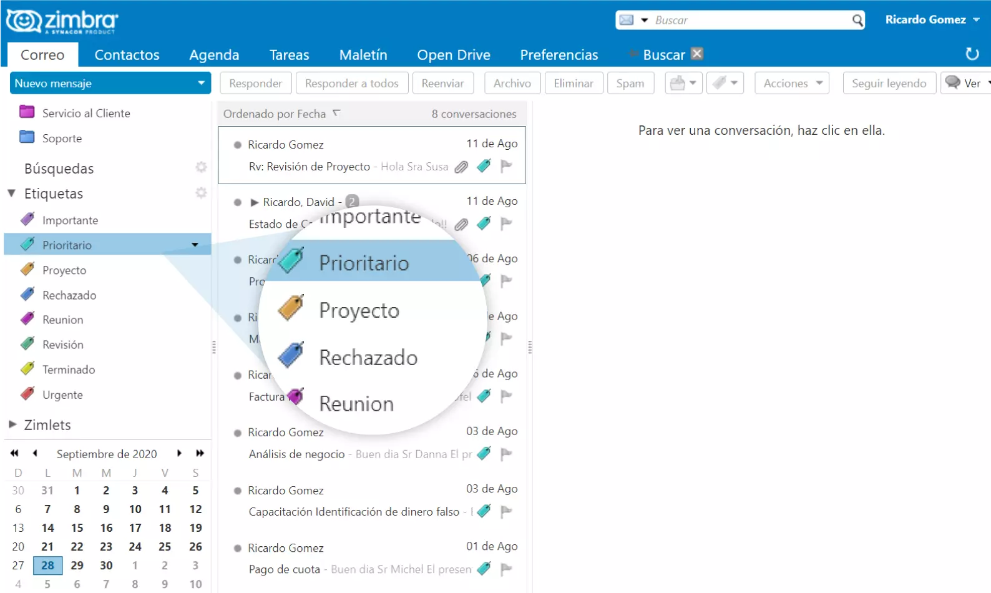The image size is (991, 593).
Task: Click the refresh icon in the tab bar
Action: coord(972,54)
